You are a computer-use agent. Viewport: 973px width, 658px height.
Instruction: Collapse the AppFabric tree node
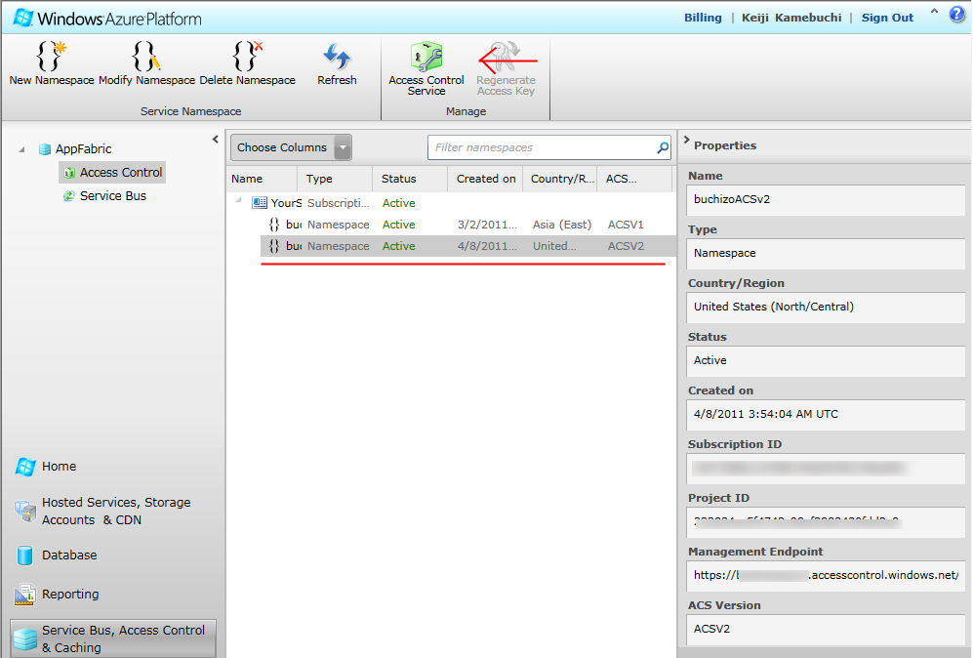tap(22, 149)
